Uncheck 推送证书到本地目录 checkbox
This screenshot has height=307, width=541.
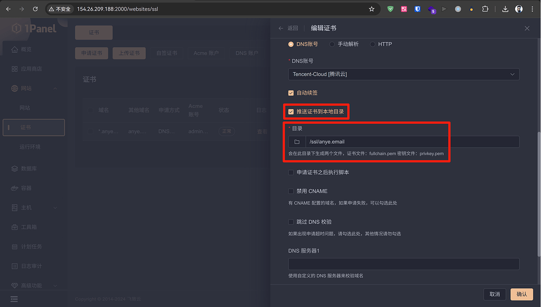point(291,111)
